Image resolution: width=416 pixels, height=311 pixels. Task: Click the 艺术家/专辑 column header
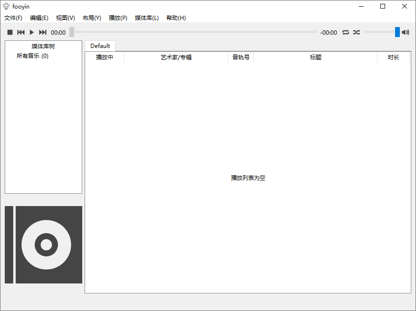click(175, 57)
